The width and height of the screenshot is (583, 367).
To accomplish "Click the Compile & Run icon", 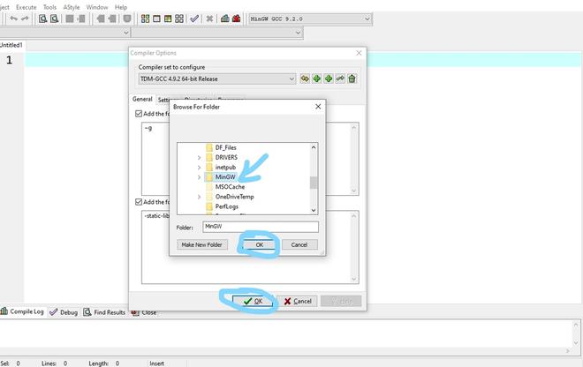I will (x=168, y=19).
